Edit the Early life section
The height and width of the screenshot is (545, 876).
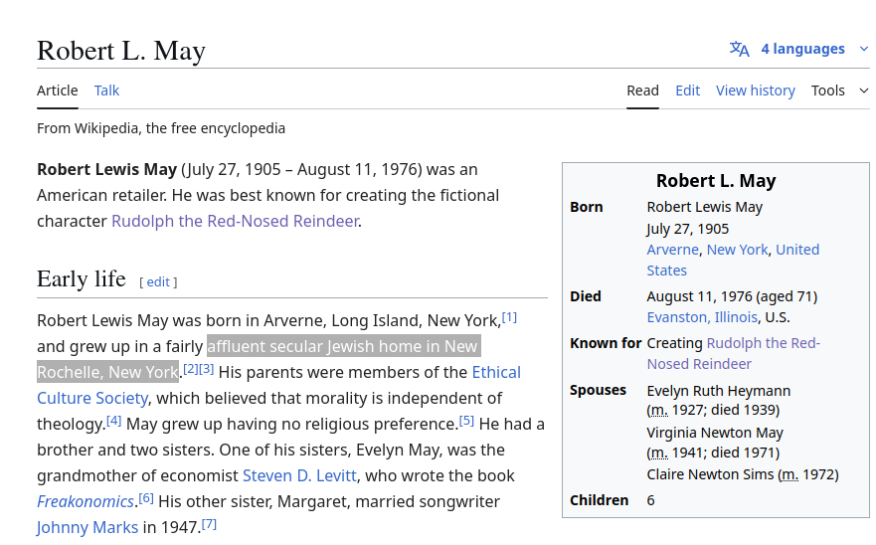[x=158, y=281]
